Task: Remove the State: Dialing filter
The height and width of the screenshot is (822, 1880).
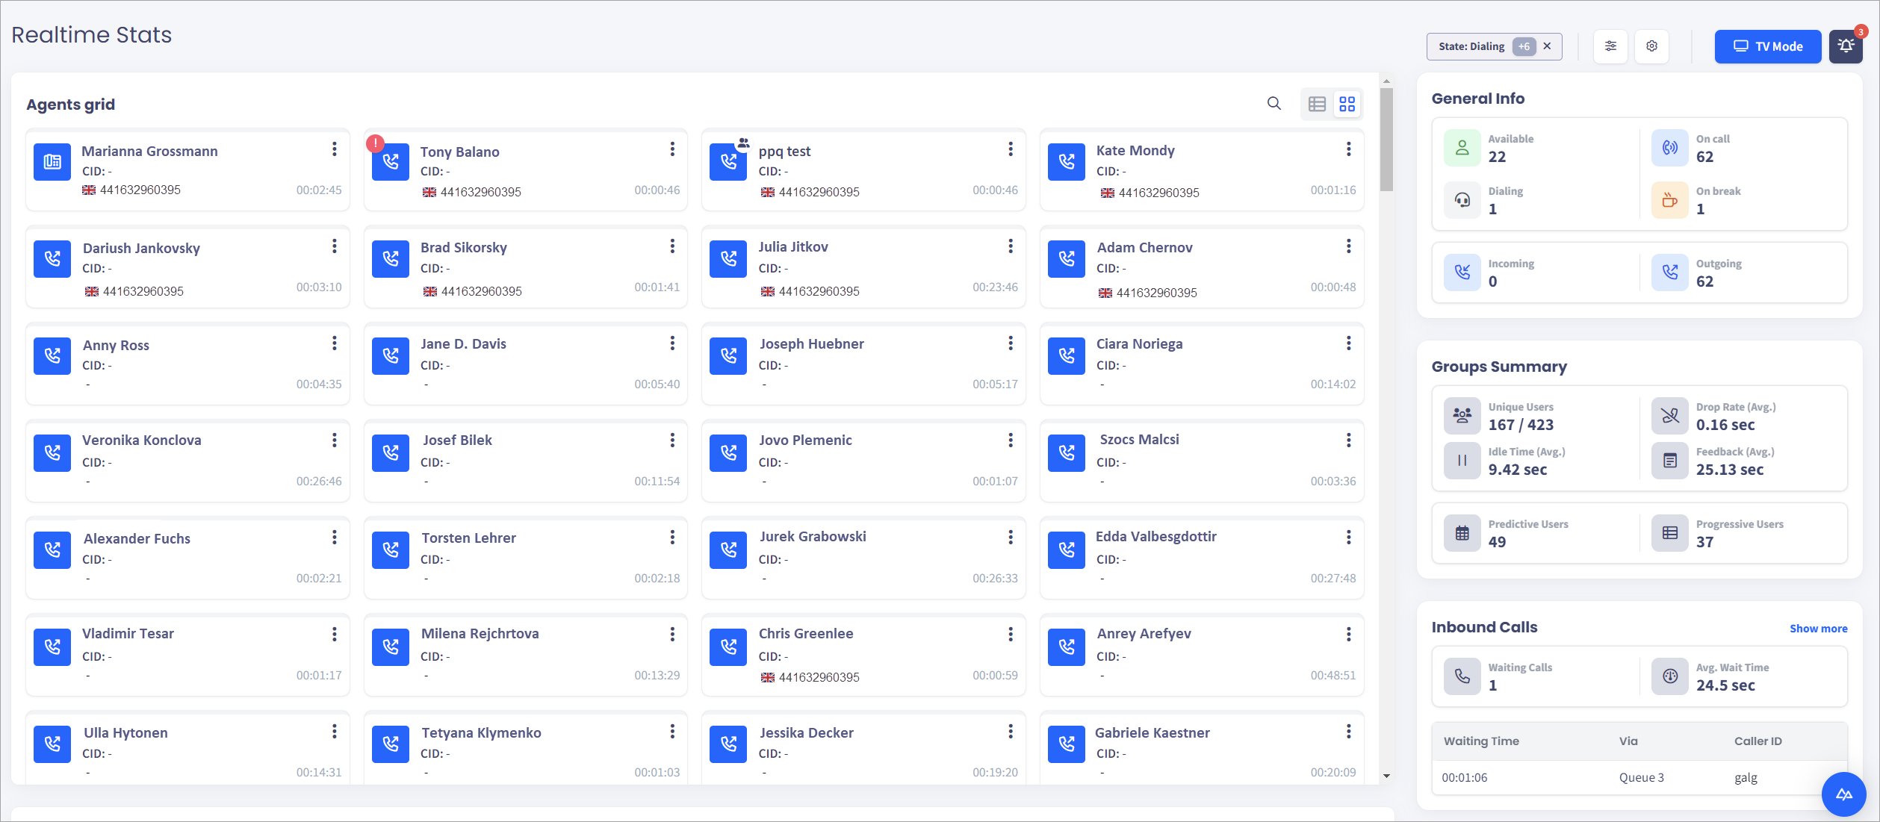Action: click(x=1548, y=46)
